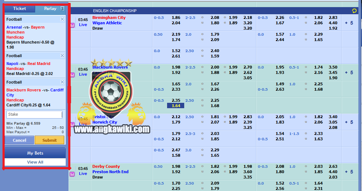The width and height of the screenshot is (362, 191).
Task: Select Preston North End team name
Action: [x=110, y=172]
